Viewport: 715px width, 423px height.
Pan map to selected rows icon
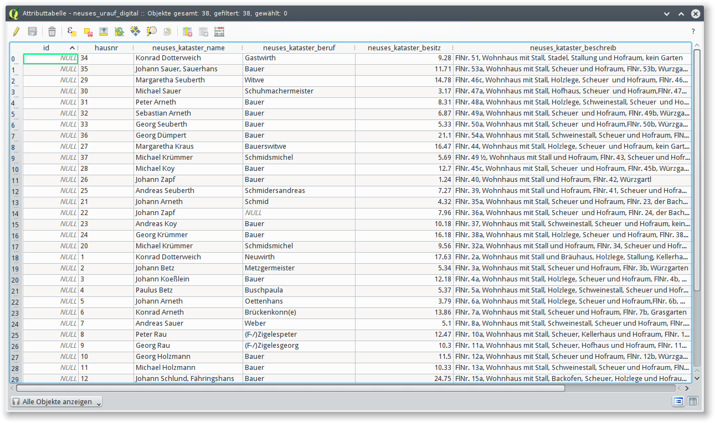[135, 32]
